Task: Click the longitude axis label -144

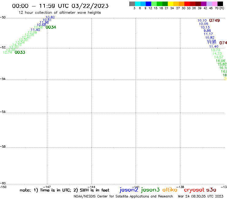Action: point(91,187)
